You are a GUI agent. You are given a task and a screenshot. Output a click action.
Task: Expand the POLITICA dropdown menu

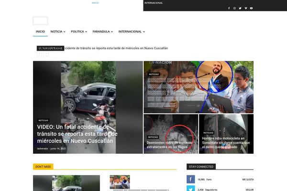[x=78, y=32]
